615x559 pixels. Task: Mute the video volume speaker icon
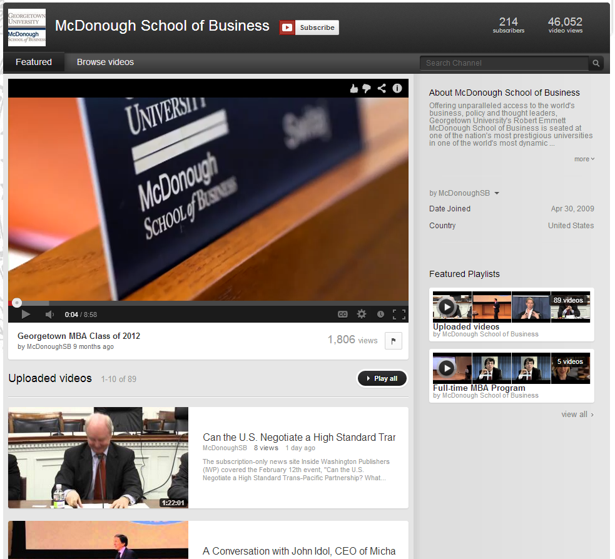(x=50, y=315)
